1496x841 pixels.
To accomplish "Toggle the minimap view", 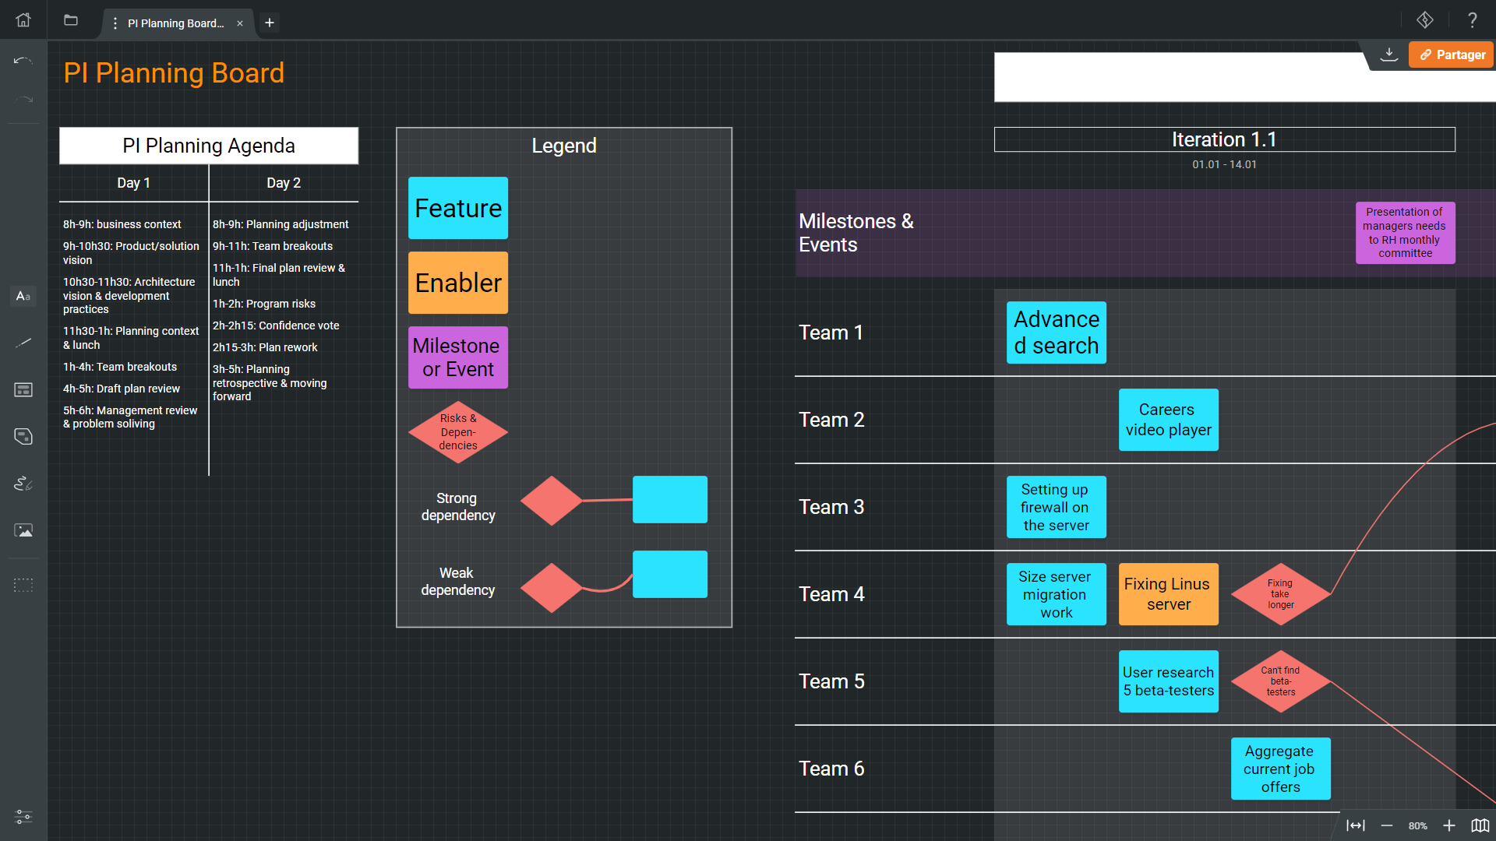I will [x=1480, y=825].
